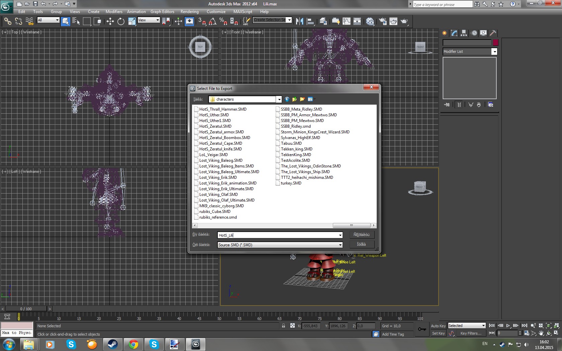Open the MAXScript menu
The image size is (562, 351).
[243, 12]
